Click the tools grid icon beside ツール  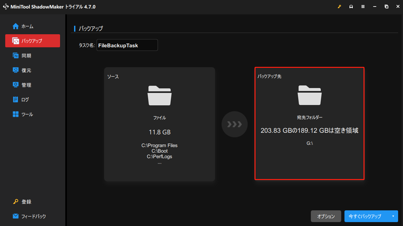[x=16, y=114]
